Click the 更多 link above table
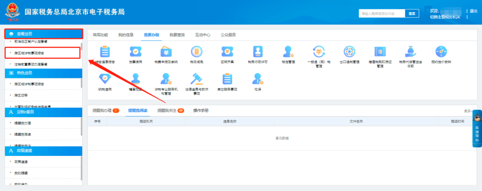 pyautogui.click(x=468, y=111)
